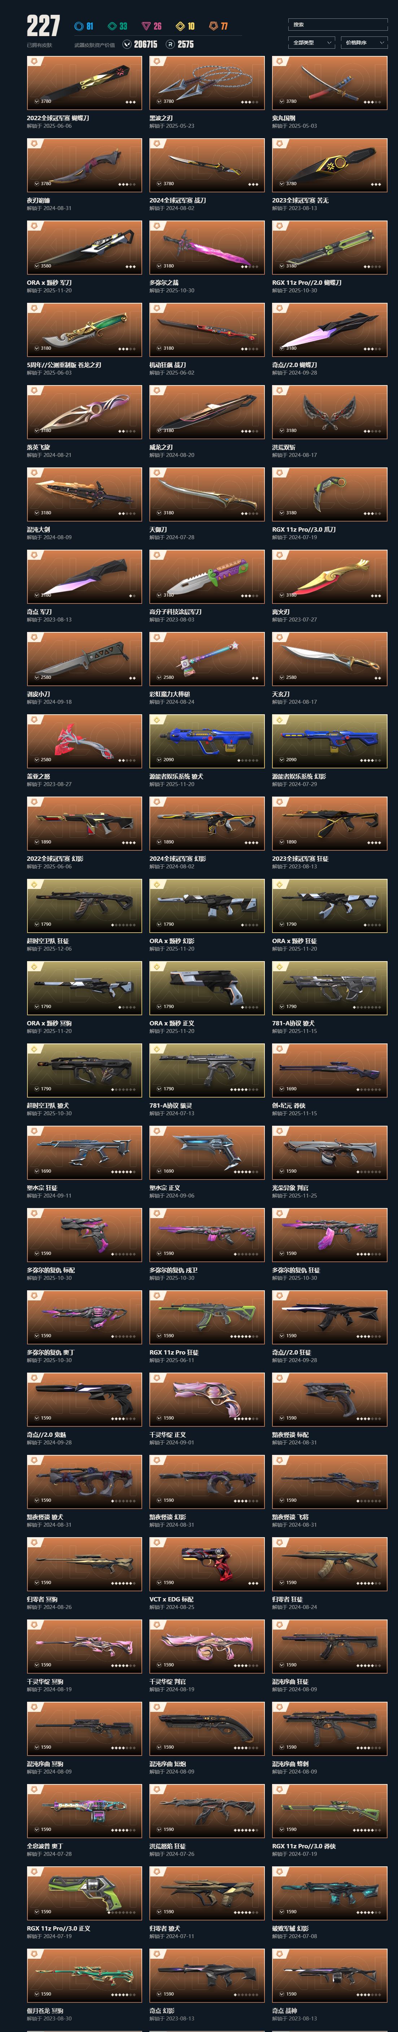Screen dimensions: 398x2032
Task: Click the price icon on the 黑波之刃 card
Action: point(159,101)
